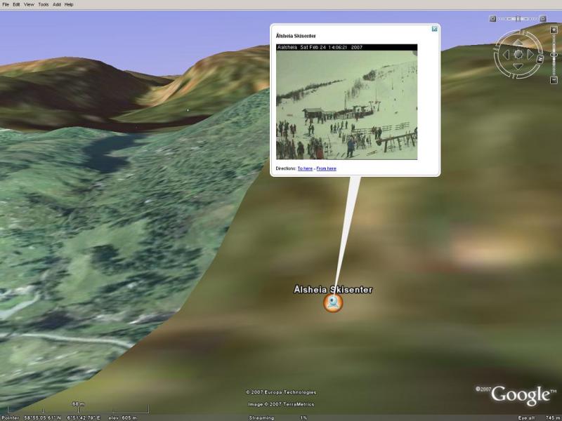Pan the view down with compass arrow
Viewport: 562px width, 421px height.
coord(518,65)
